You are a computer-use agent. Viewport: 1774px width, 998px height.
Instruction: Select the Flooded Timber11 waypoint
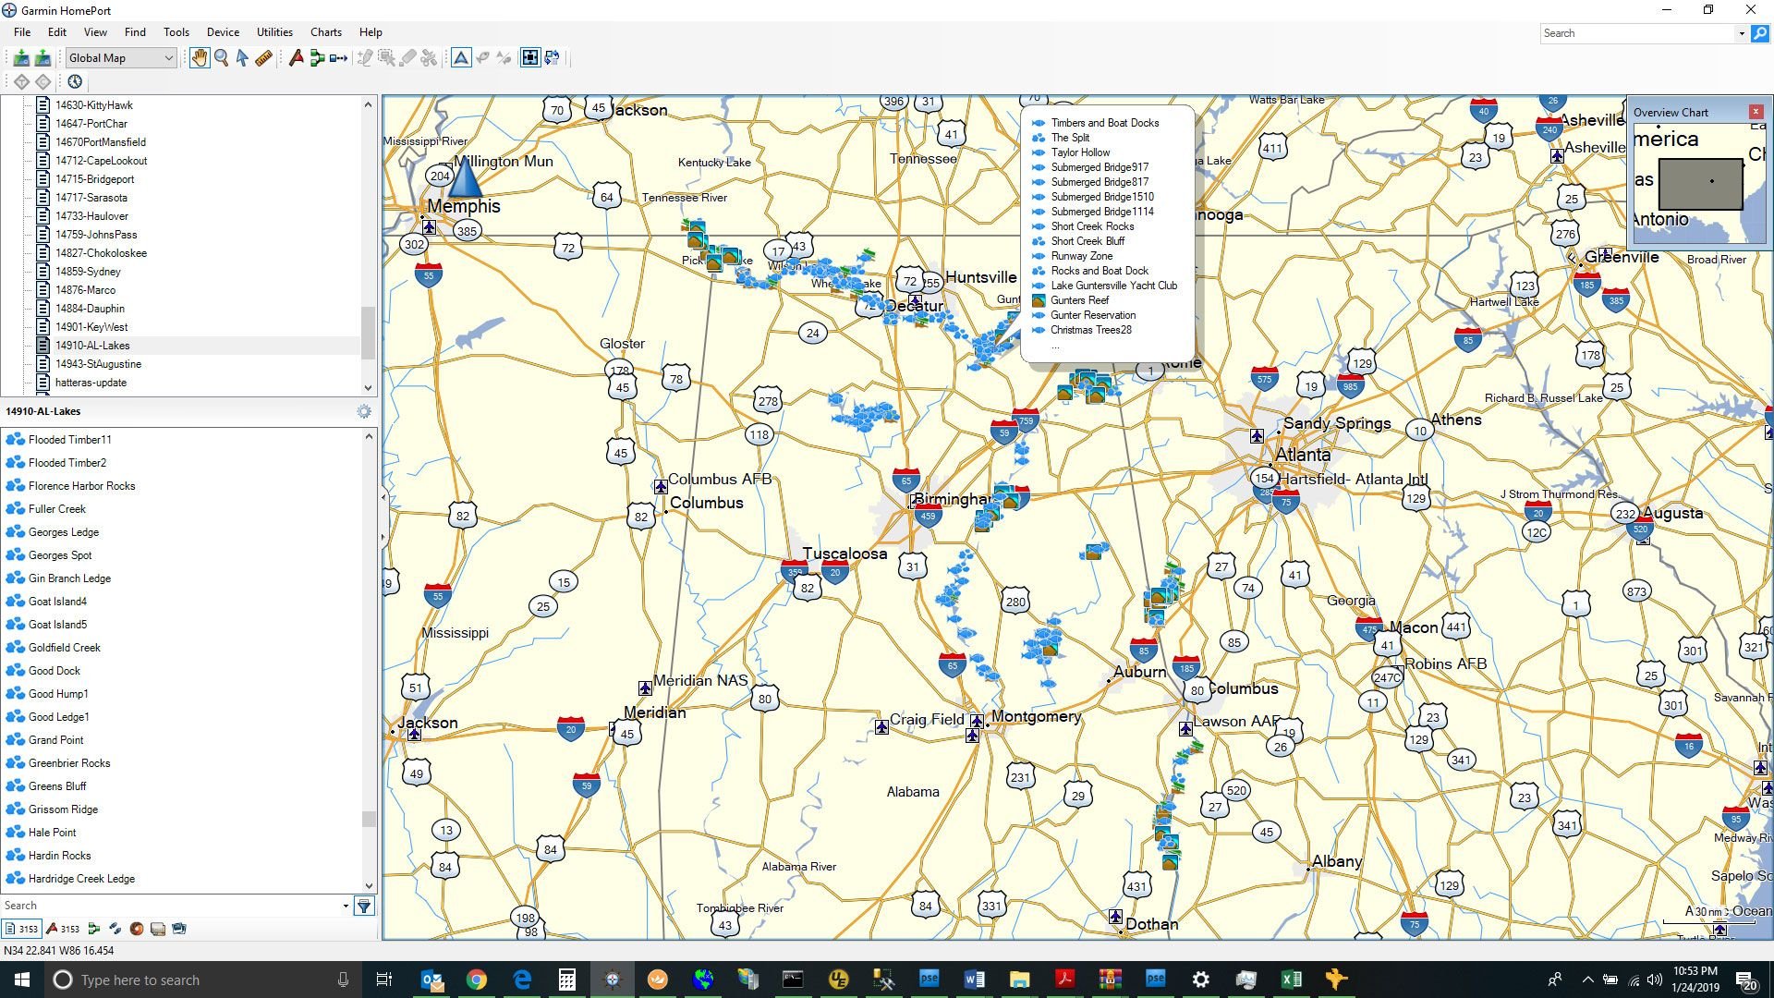69,440
